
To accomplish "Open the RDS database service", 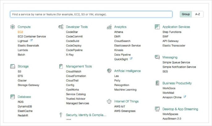I will [x=20, y=102].
